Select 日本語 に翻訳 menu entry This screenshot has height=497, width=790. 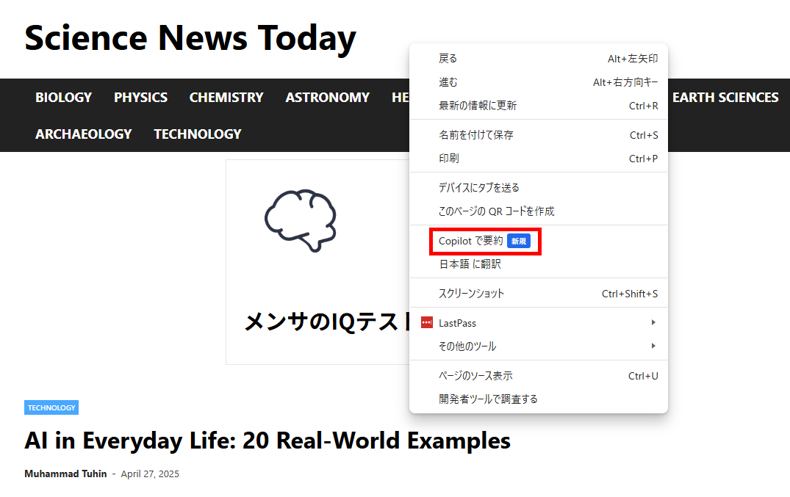tap(539, 264)
